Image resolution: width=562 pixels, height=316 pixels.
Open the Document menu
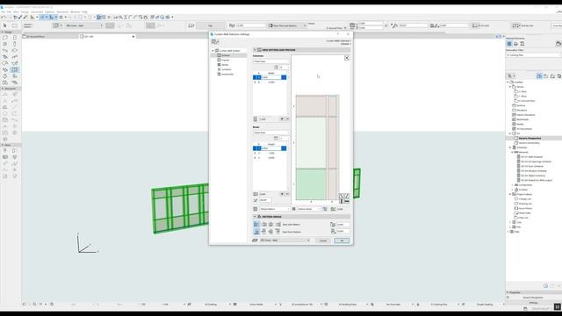click(37, 11)
